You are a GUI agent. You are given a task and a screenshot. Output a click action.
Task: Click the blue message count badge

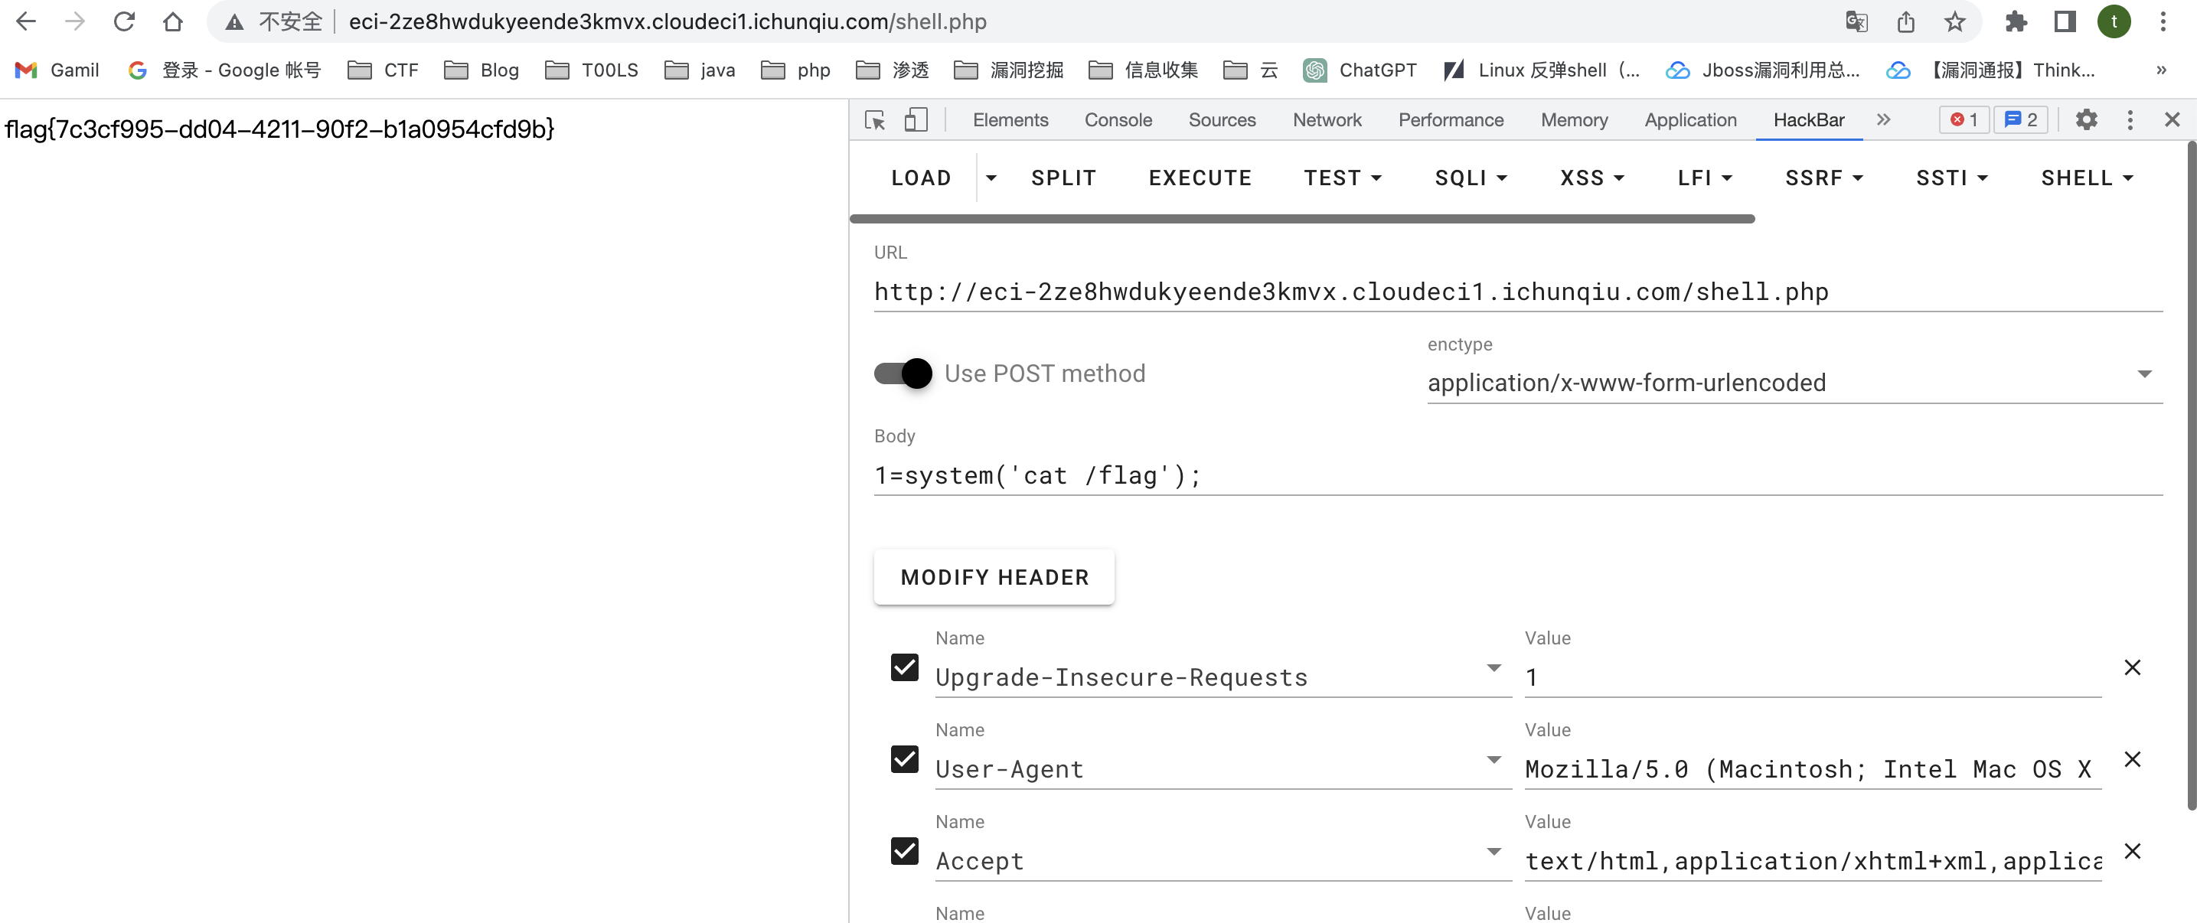[2020, 120]
